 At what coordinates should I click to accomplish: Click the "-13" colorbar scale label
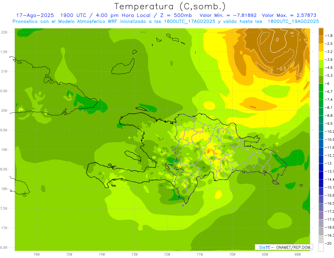pyautogui.click(x=328, y=163)
